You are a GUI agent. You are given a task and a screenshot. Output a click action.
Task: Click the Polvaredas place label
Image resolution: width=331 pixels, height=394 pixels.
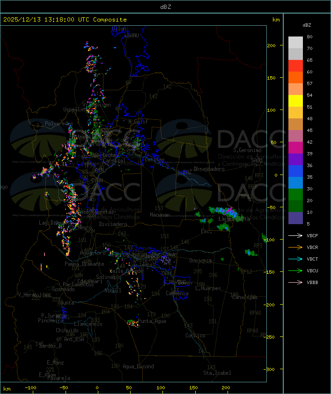click(59, 124)
